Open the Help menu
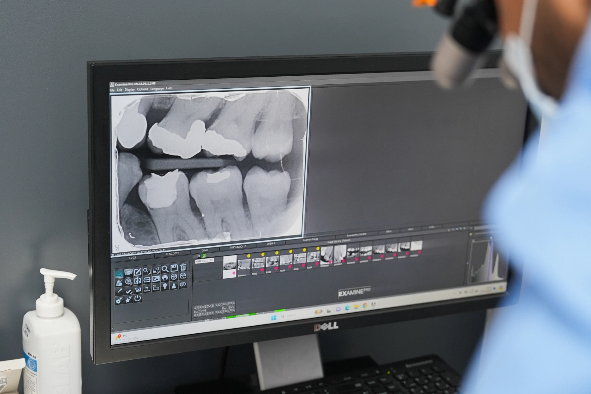The image size is (591, 394). [x=169, y=88]
